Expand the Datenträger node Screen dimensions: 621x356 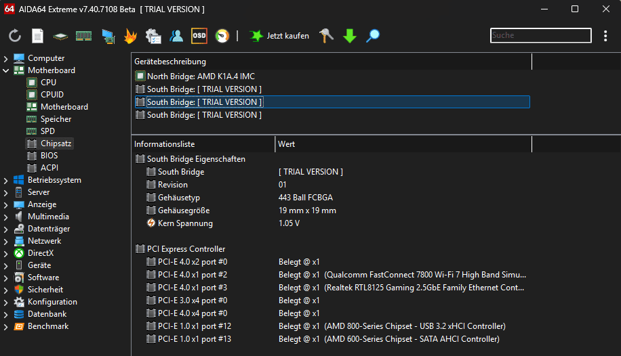pos(5,229)
